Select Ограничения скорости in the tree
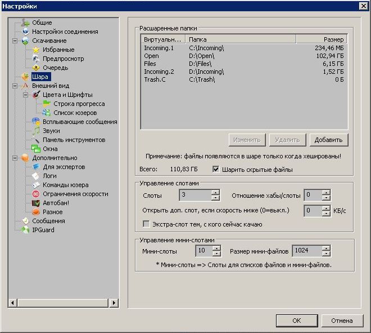Viewport: 371px width, 333px height. coord(75,194)
